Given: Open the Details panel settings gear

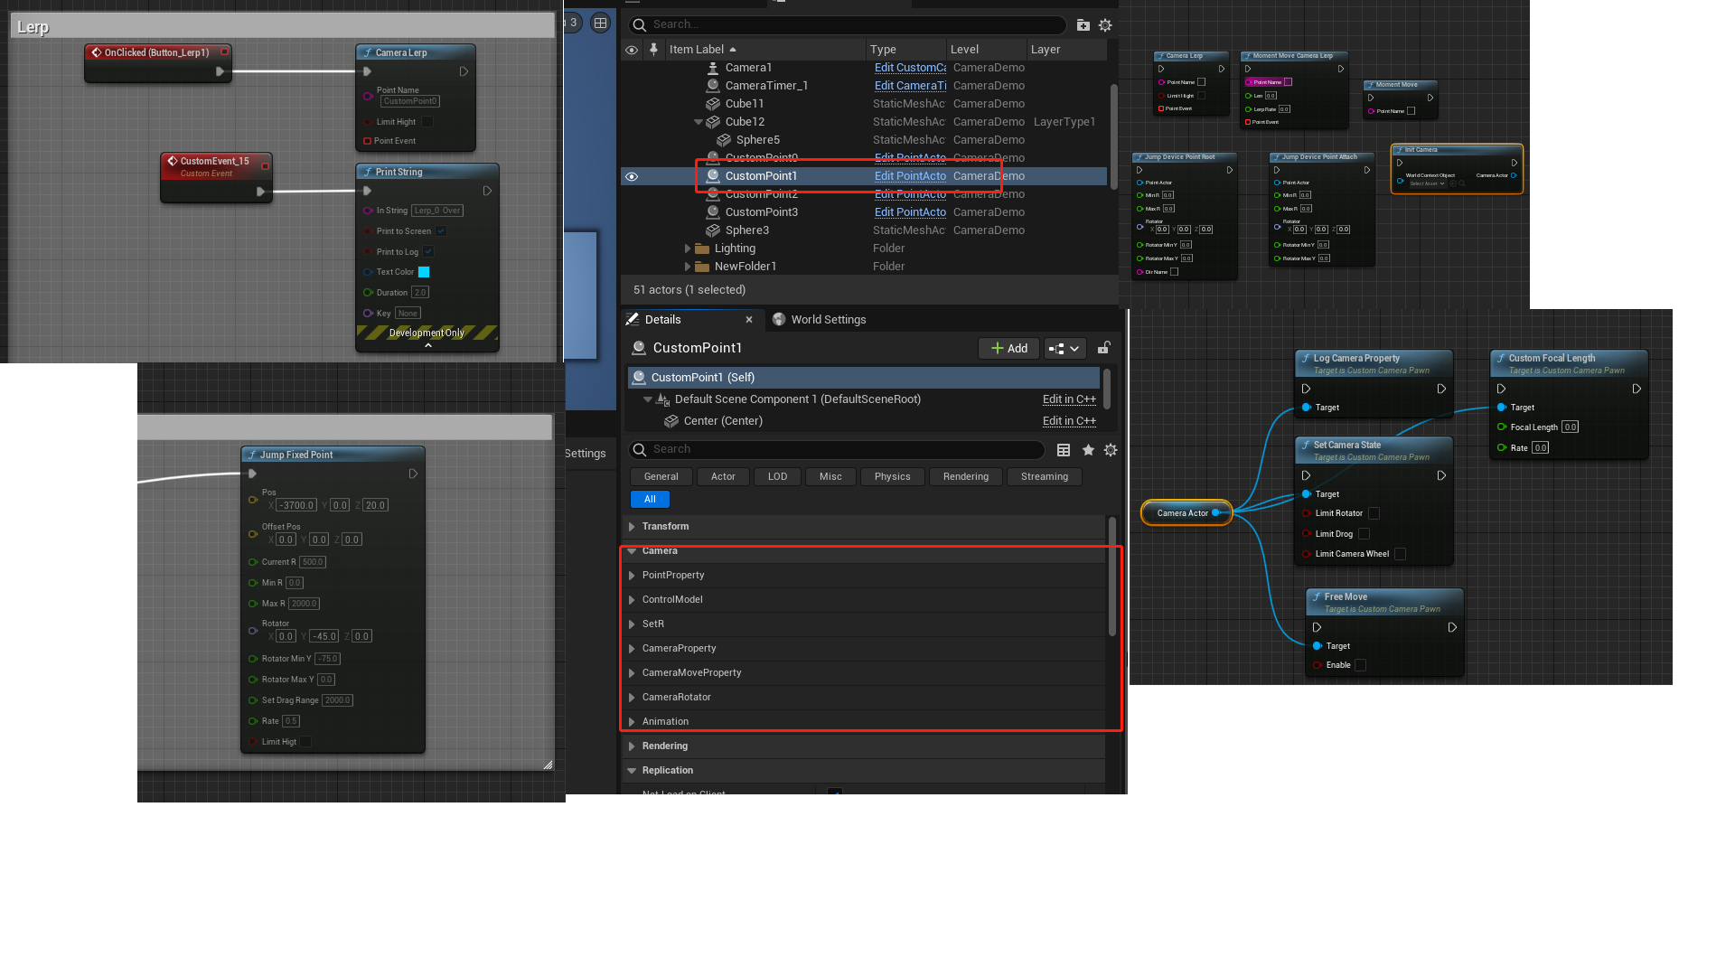Looking at the screenshot, I should point(1110,449).
